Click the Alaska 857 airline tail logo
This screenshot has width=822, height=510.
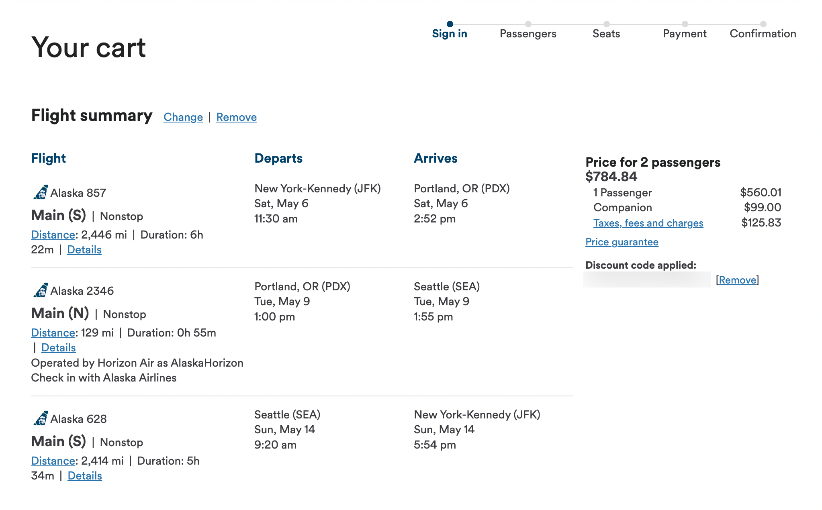[40, 192]
